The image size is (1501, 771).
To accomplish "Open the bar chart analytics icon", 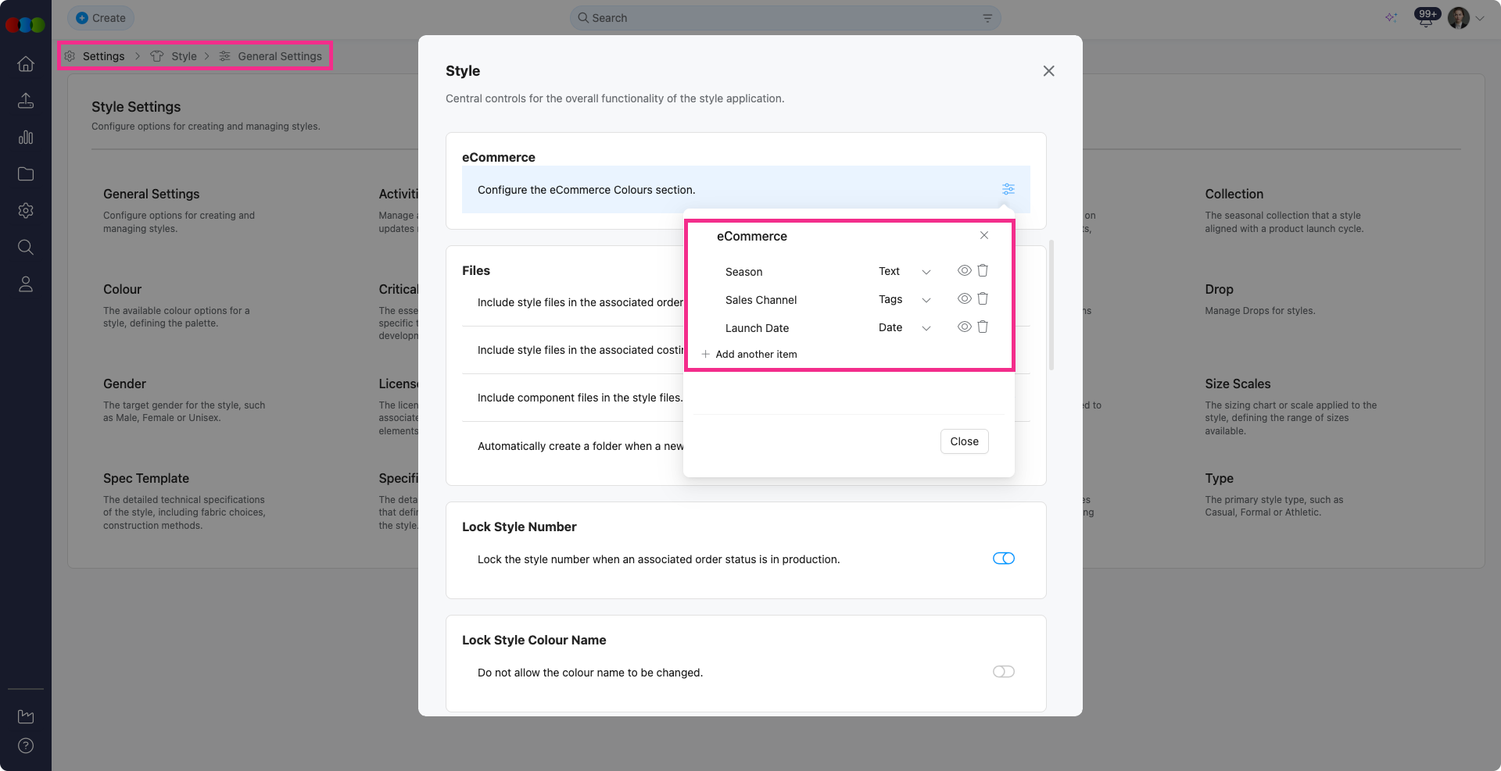I will click(x=26, y=137).
